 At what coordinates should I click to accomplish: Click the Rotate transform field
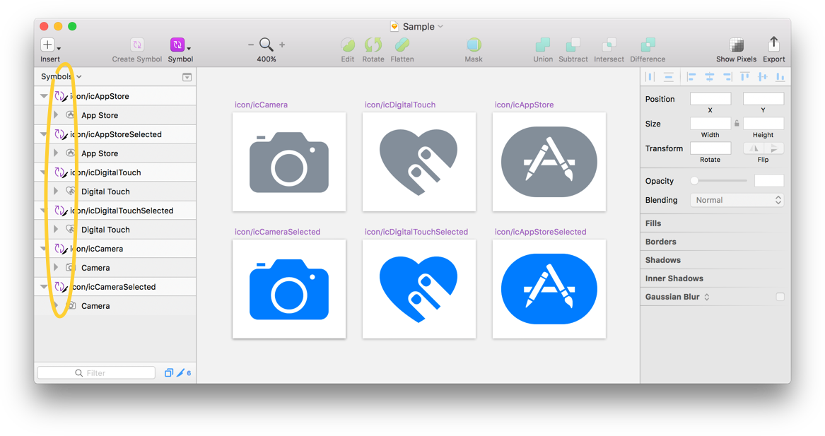[710, 148]
